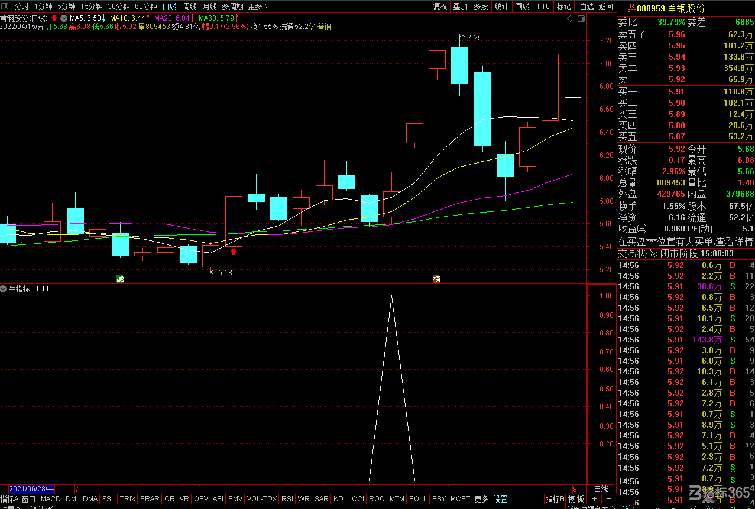Select the 15分钟 period tab
755x509 pixels.
91,6
